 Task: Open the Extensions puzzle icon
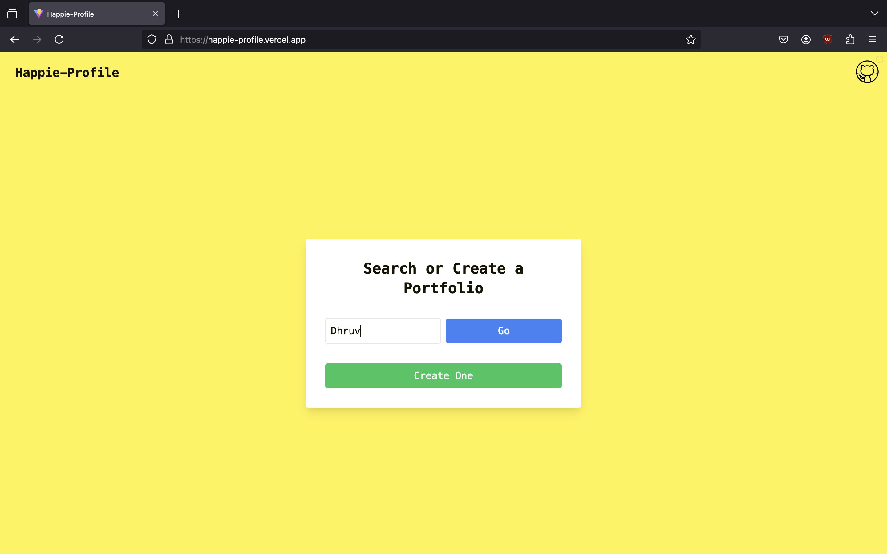[x=850, y=40]
